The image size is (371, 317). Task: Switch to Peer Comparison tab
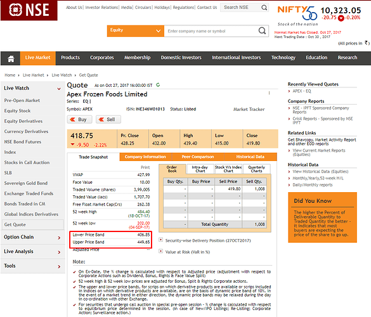[198, 157]
